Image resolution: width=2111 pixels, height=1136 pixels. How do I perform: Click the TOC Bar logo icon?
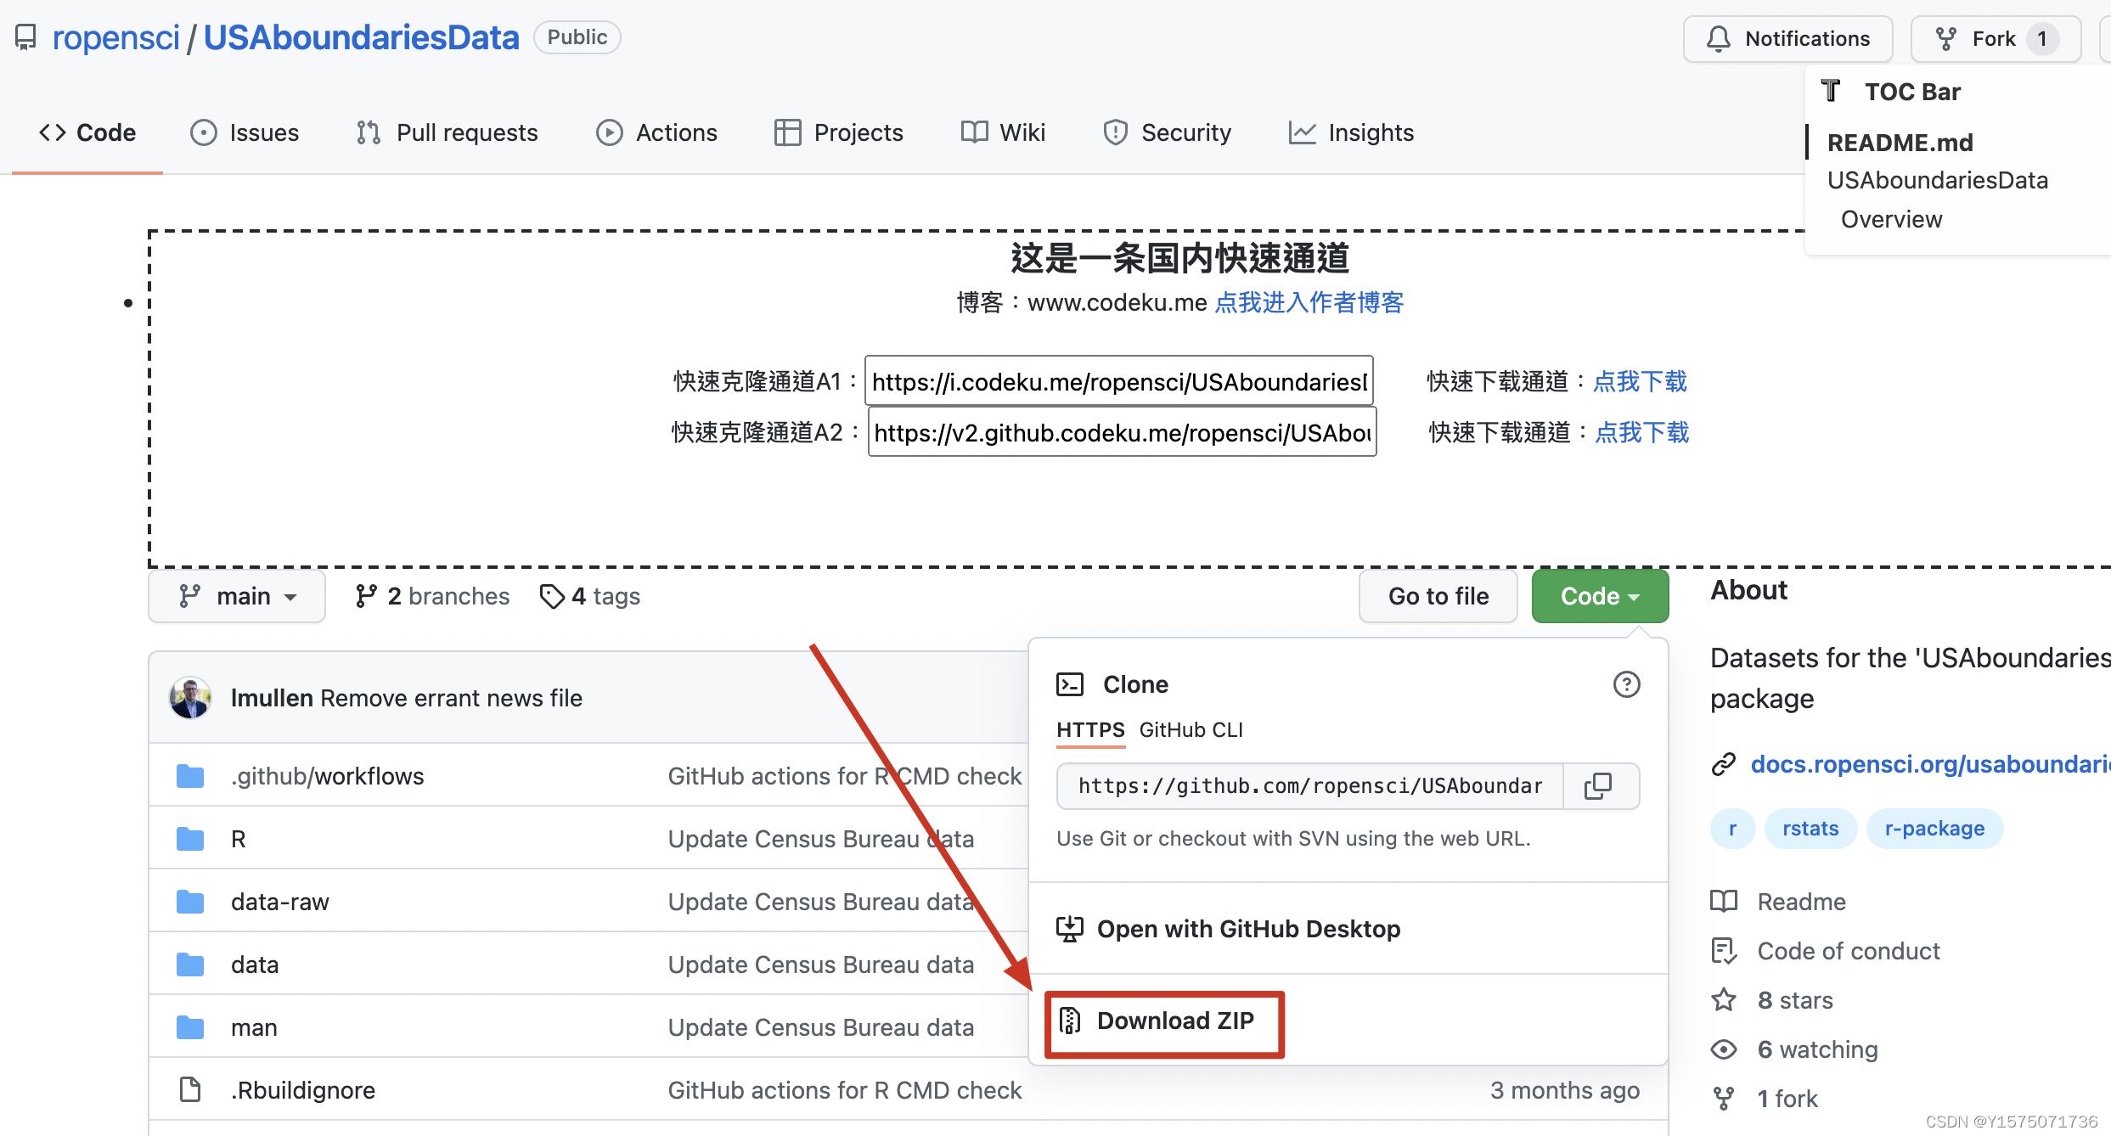tap(1832, 91)
